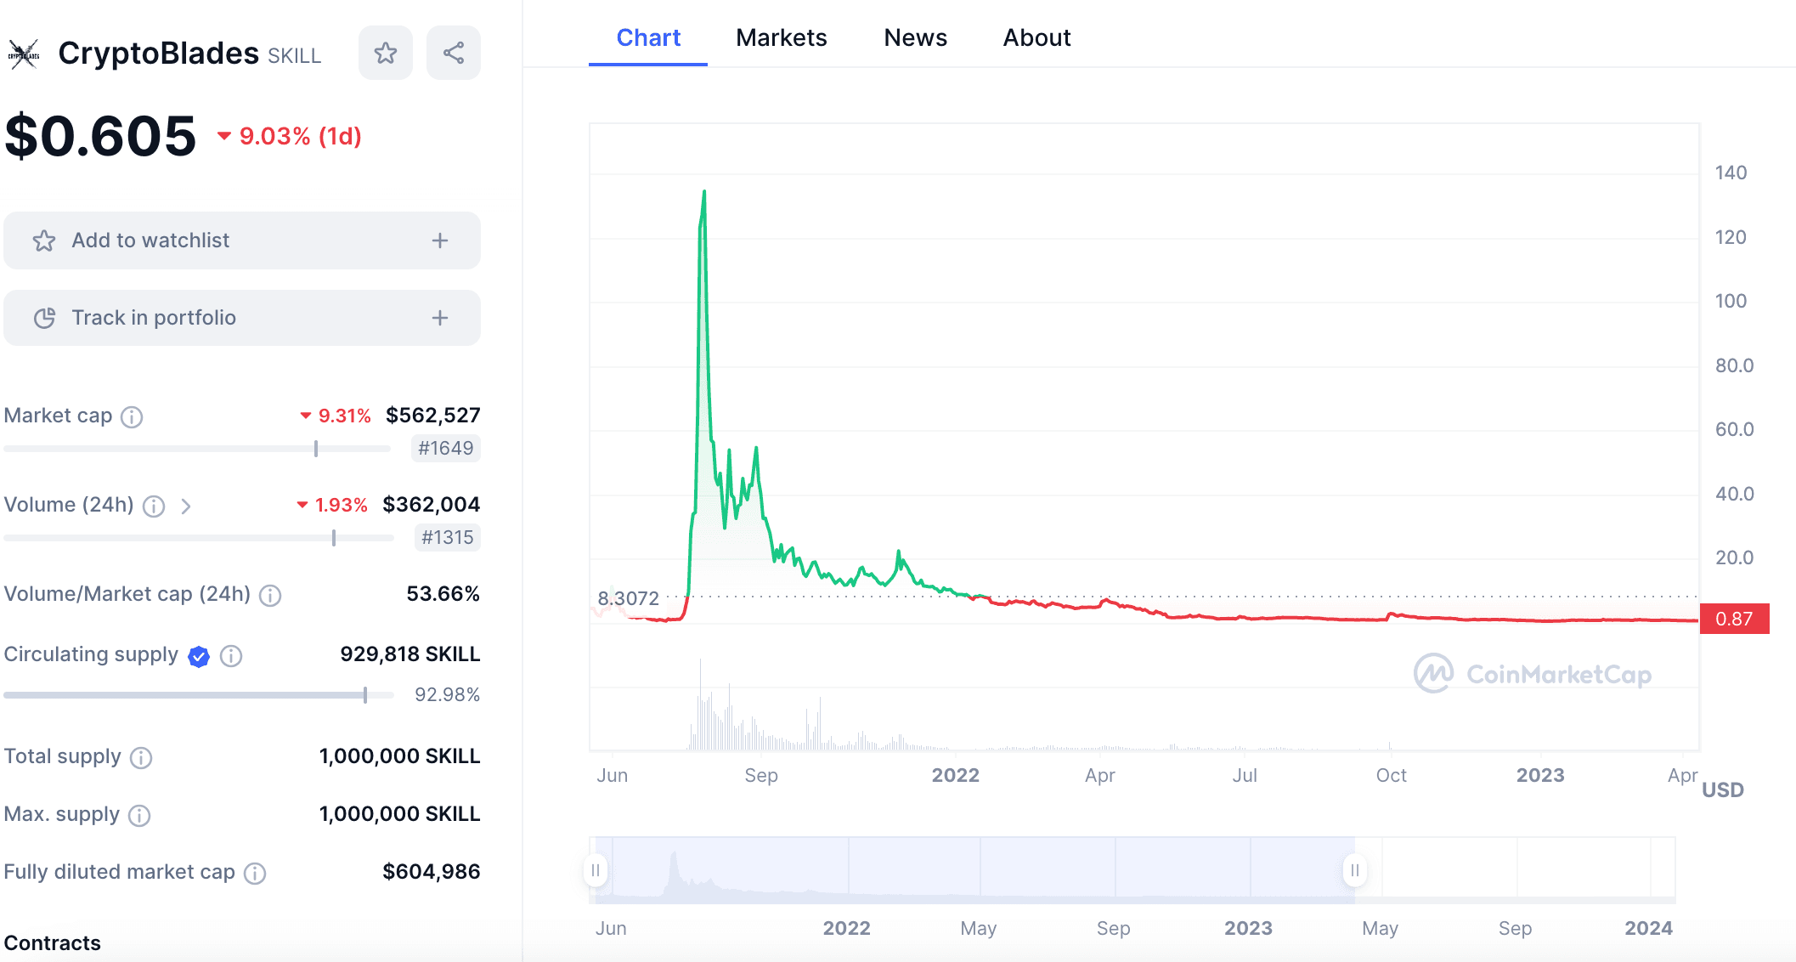Click the left range slider handle

click(x=596, y=870)
